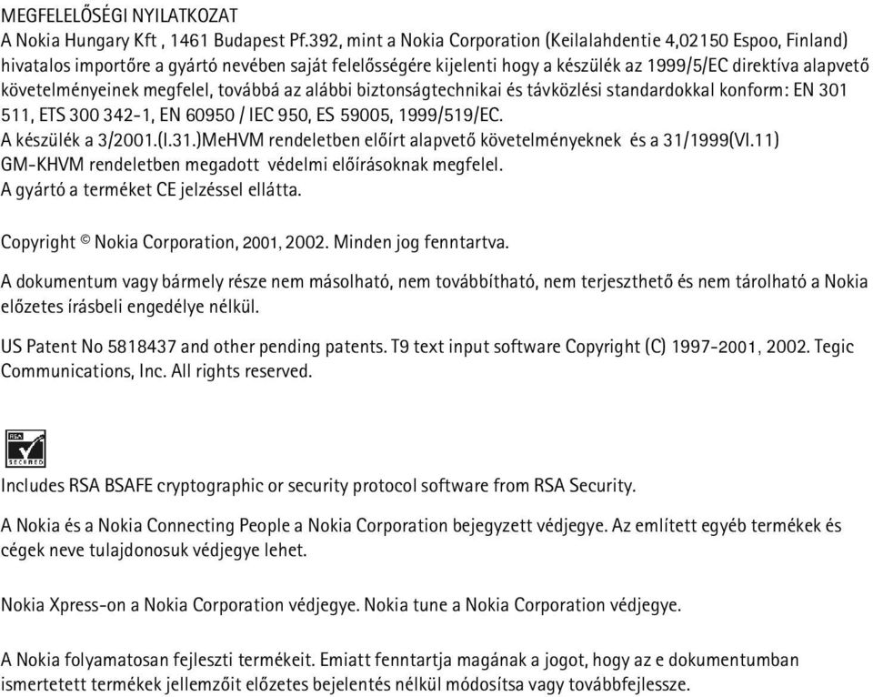This screenshot has height=697, width=873.
Task: Click the address 1461 Budapest Pf.392
Action: coord(252,41)
